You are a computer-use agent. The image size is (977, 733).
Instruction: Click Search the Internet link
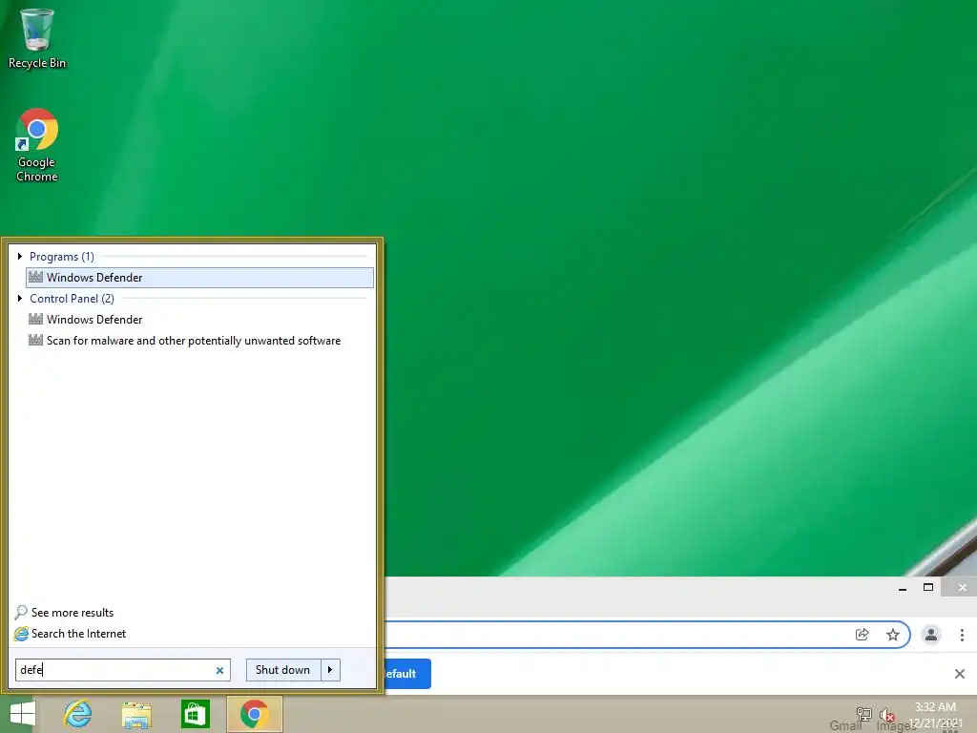coord(78,634)
